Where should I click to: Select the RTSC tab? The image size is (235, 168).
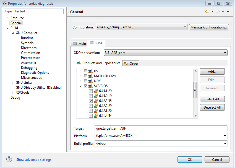(96, 43)
